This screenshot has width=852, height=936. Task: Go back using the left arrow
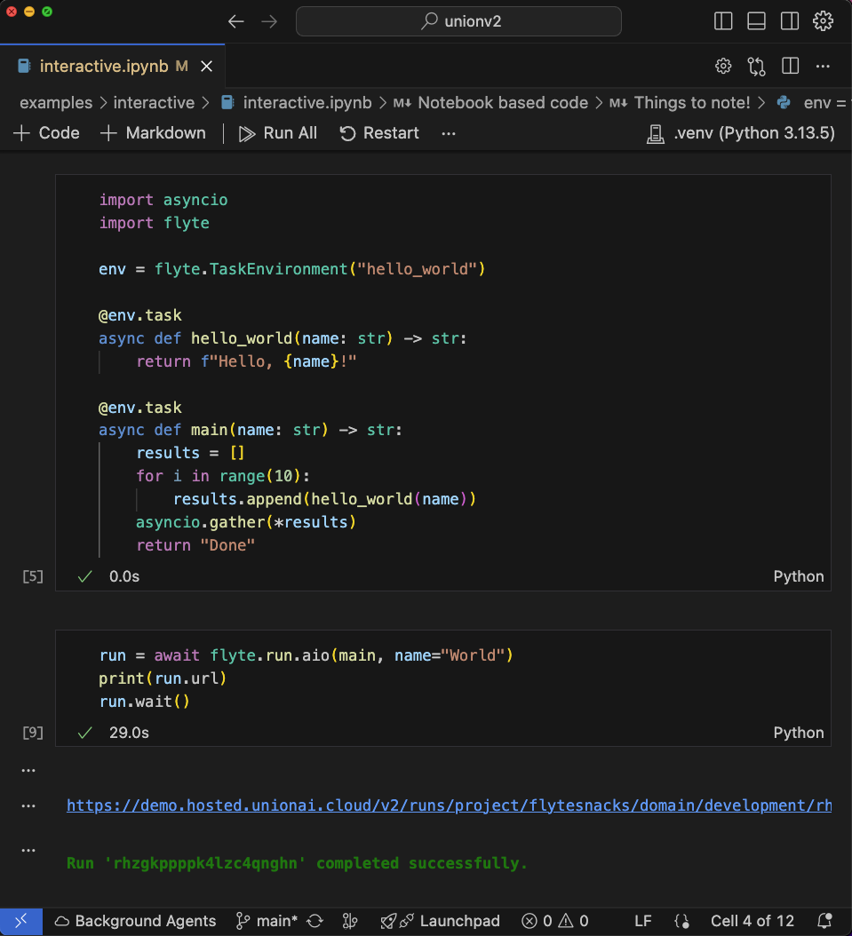[x=235, y=21]
